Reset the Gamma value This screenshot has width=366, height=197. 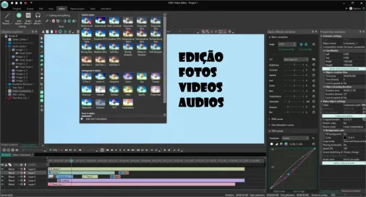coord(314,76)
